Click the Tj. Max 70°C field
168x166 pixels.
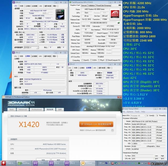tap(142, 156)
